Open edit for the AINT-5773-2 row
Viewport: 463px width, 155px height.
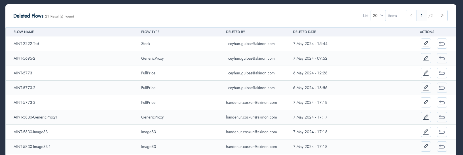pos(426,88)
